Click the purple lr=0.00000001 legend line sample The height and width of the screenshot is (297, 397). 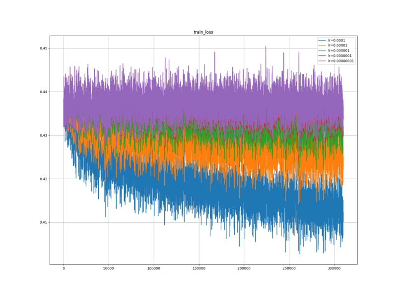click(322, 61)
